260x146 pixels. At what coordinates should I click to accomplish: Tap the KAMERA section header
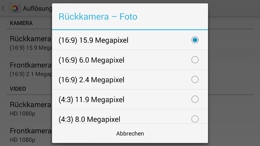(x=21, y=23)
